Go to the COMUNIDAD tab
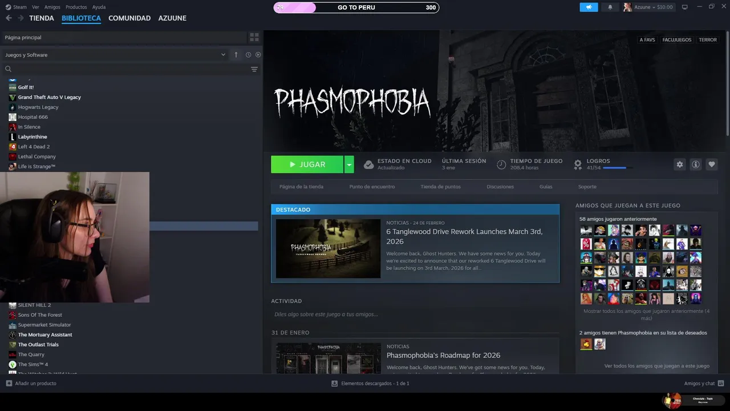Screen dimensions: 730x411 (x=129, y=18)
